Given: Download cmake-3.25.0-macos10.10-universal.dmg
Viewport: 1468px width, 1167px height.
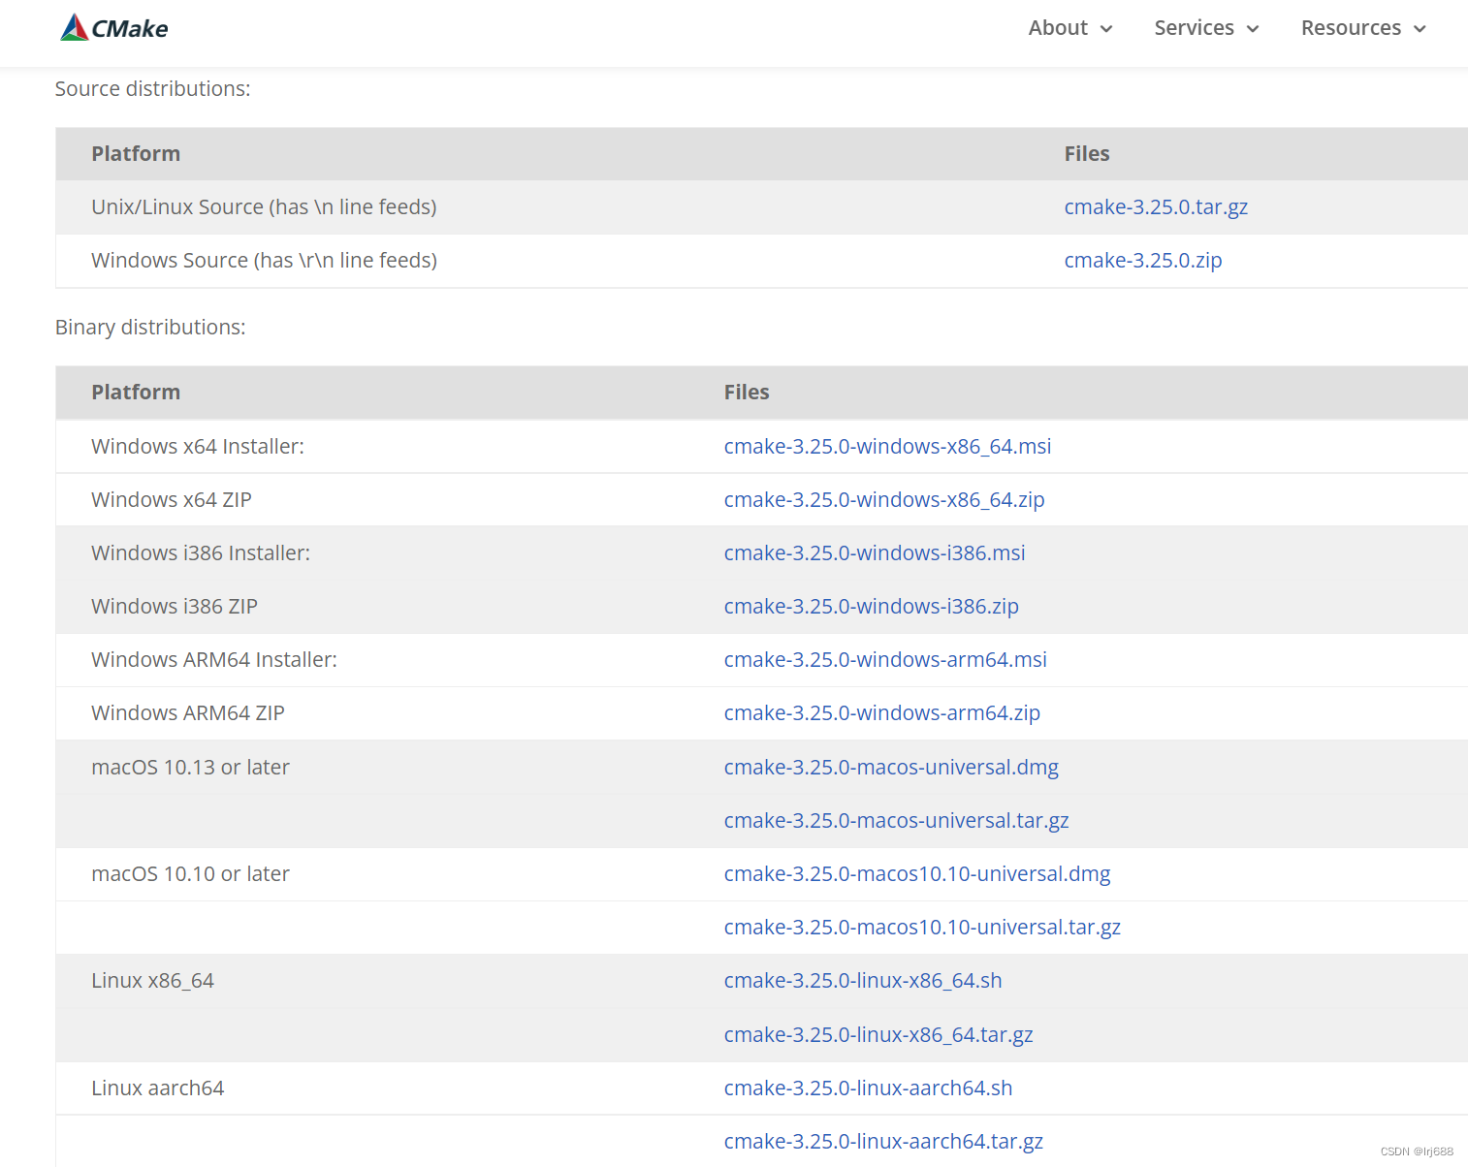Looking at the screenshot, I should tap(917, 873).
